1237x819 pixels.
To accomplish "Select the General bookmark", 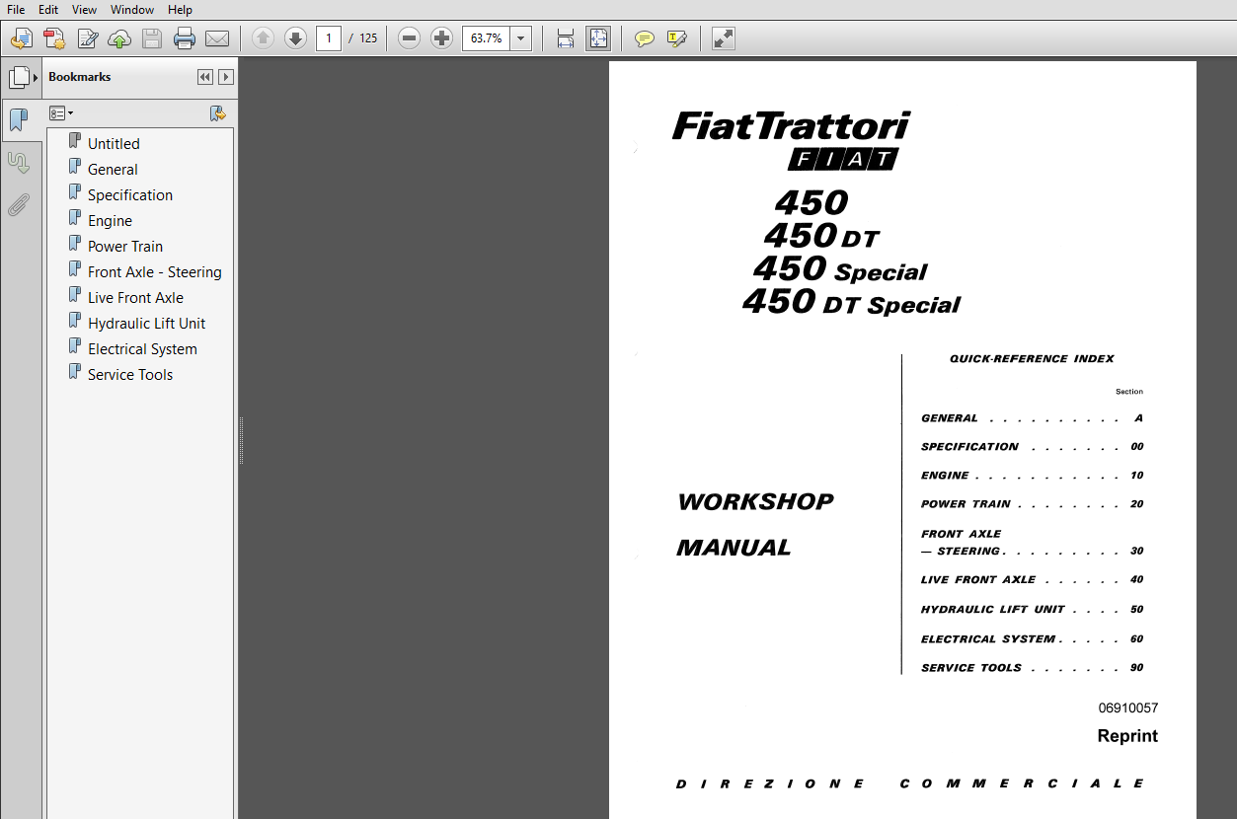I will (x=113, y=170).
